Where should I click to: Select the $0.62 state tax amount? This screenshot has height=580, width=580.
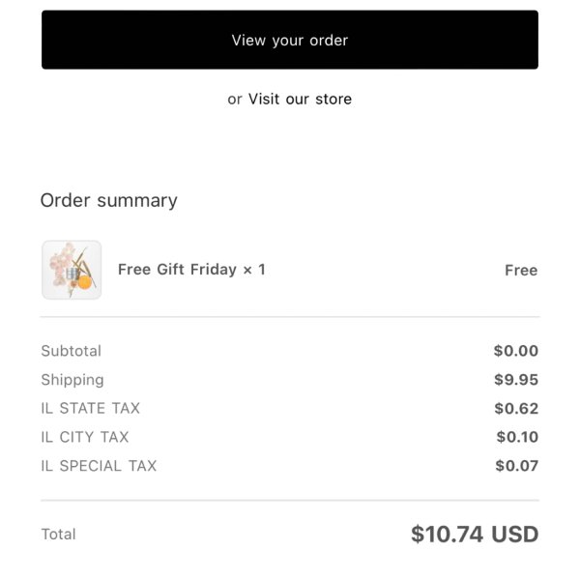[516, 408]
